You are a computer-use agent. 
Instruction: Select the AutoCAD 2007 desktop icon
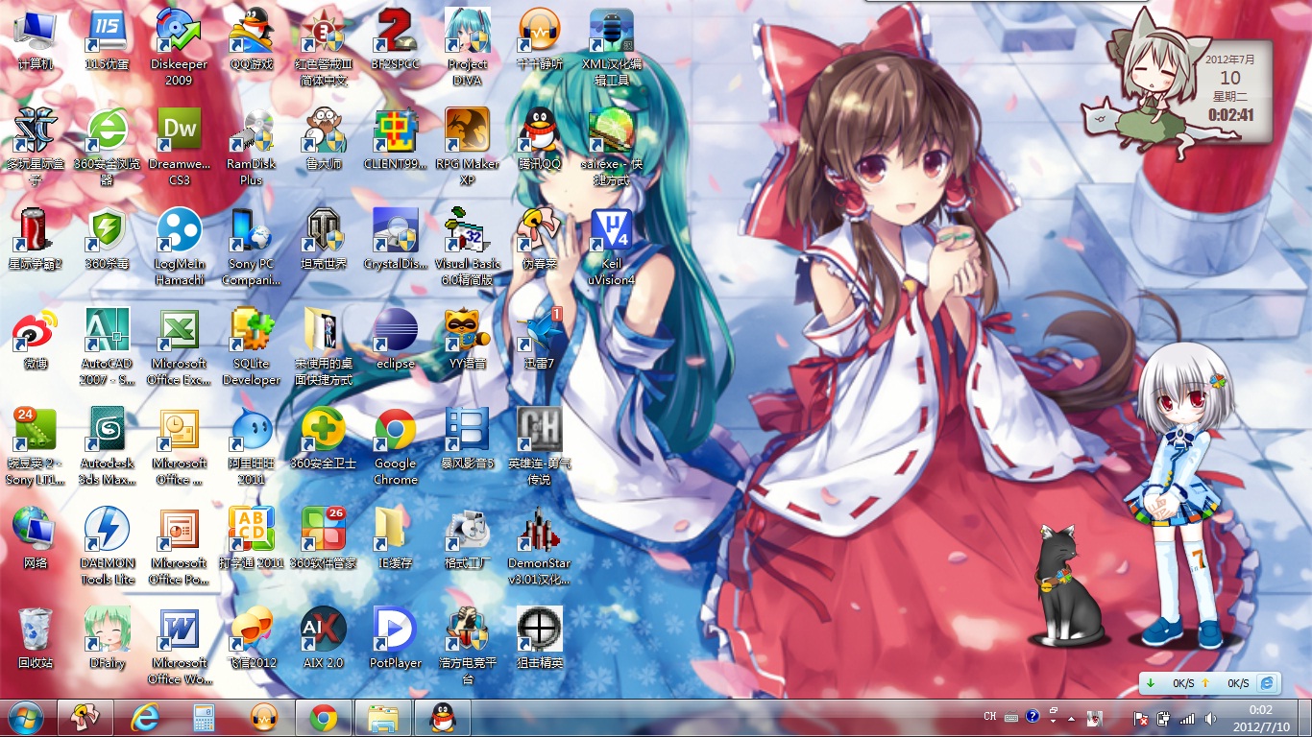[x=107, y=345]
